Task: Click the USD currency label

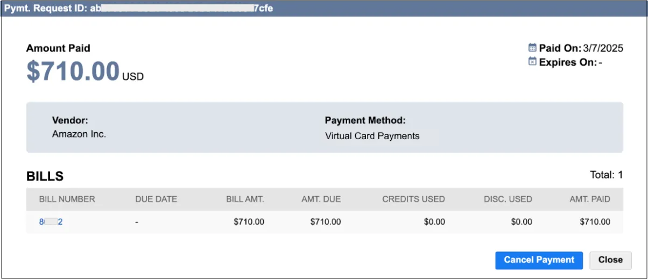Action: click(x=133, y=77)
